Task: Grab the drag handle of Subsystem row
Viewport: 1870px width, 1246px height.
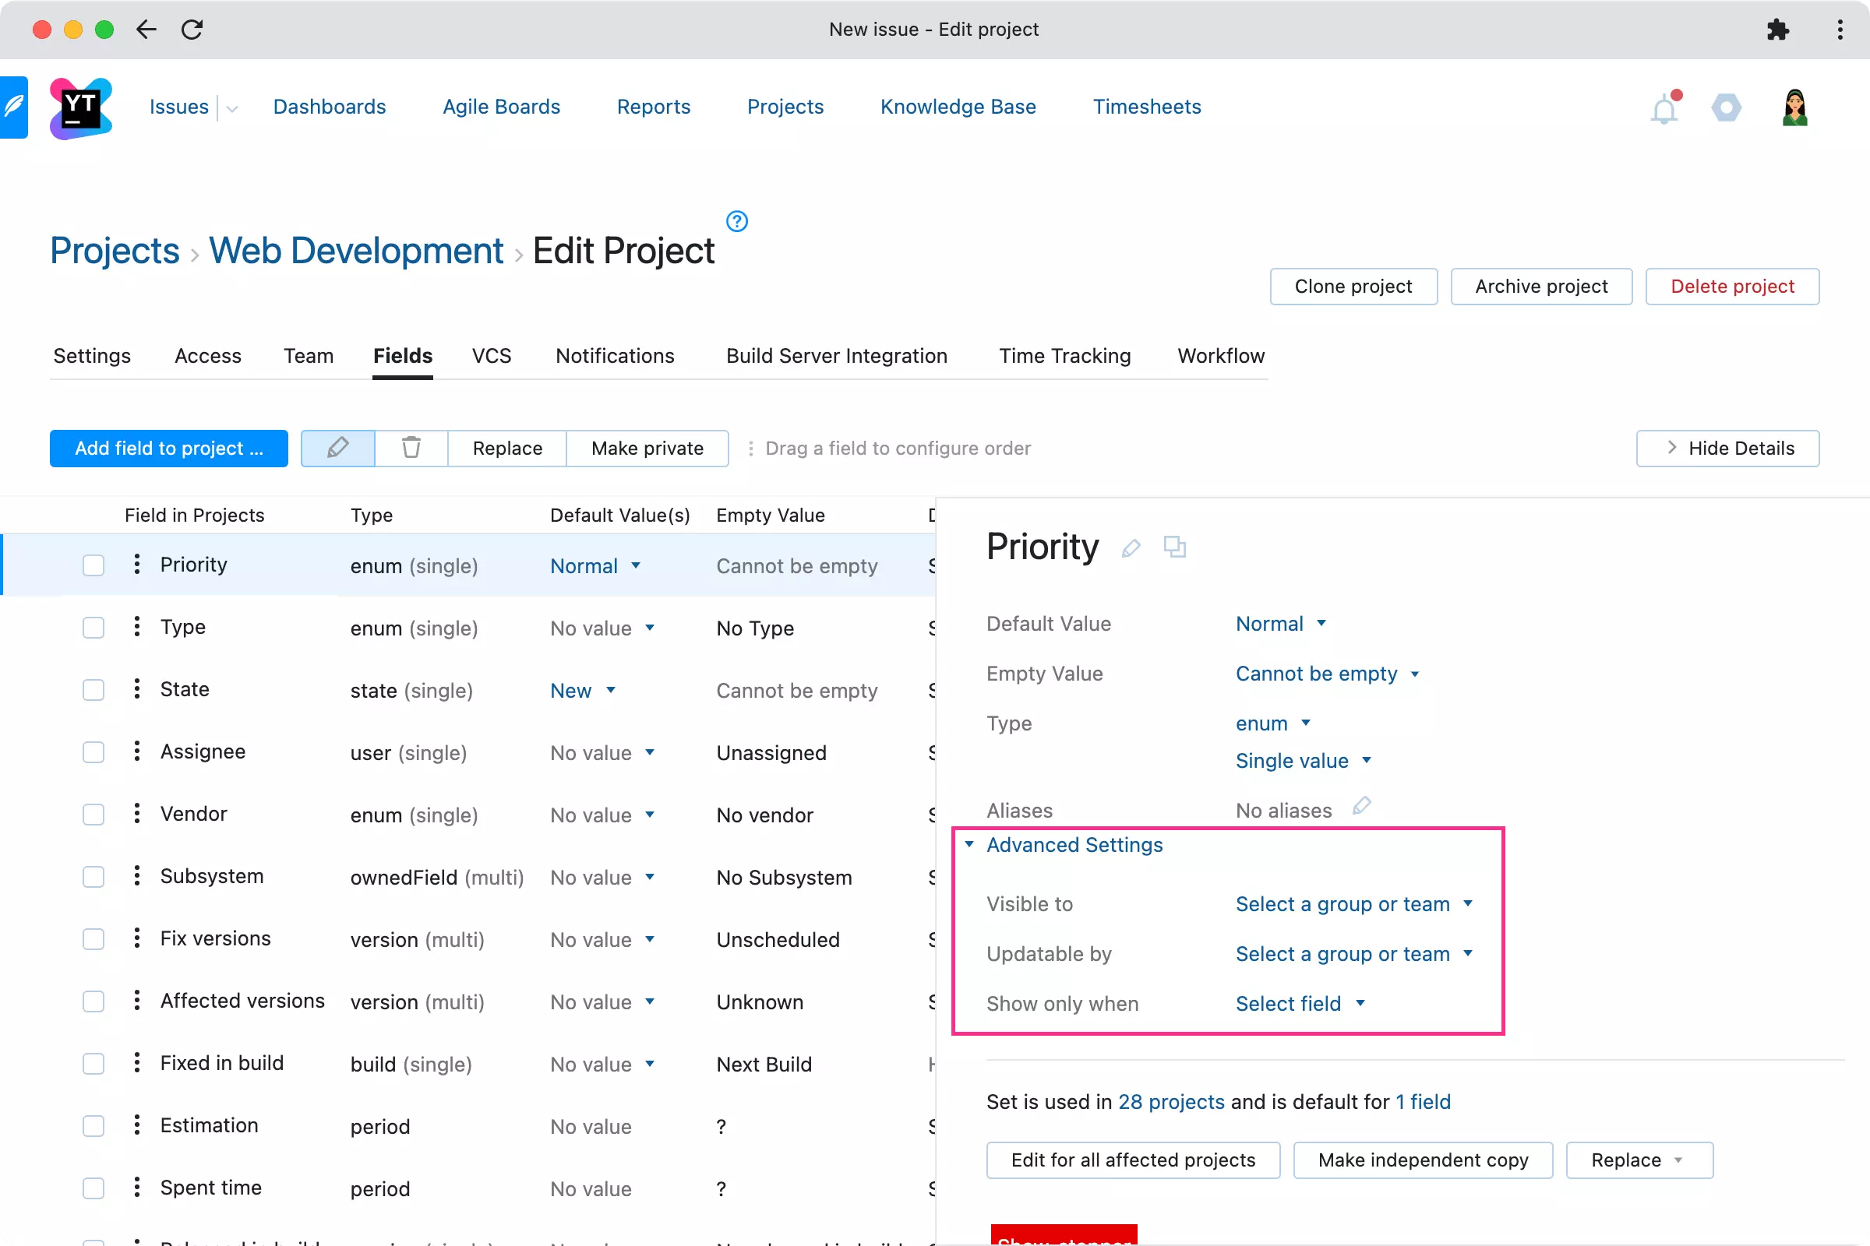Action: pos(137,875)
